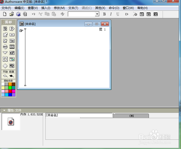Select the Motion icon in palette
Image resolution: width=181 pixels, height=149 pixels.
[5, 35]
